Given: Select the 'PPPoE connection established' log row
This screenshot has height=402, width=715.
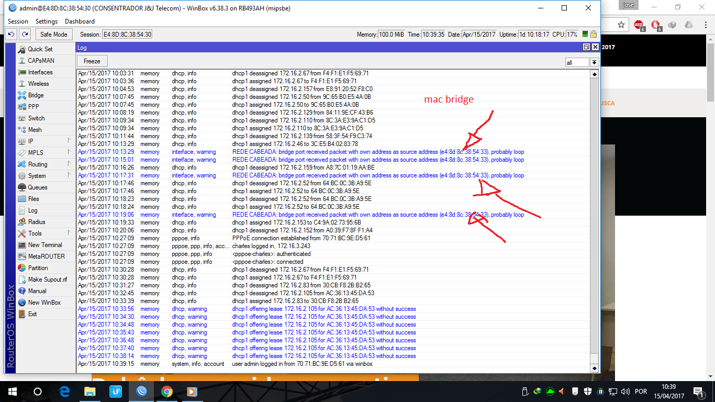Looking at the screenshot, I should (x=333, y=238).
